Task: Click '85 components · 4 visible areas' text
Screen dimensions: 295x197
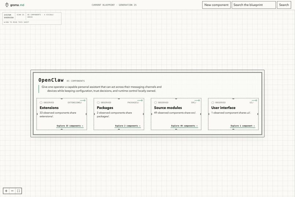Action: 41,16
